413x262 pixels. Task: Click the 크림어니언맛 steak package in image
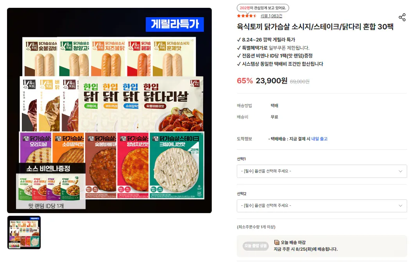coord(177,165)
